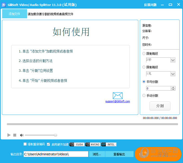Click the video timeline progress bar
183x163 pixels.
92,124
